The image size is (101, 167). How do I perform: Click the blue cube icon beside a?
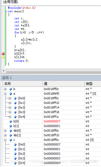click(x=11, y=94)
